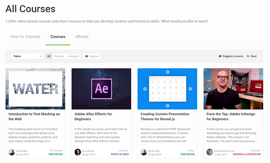Click the speech bubble icon beside Suggest a course

(220, 56)
